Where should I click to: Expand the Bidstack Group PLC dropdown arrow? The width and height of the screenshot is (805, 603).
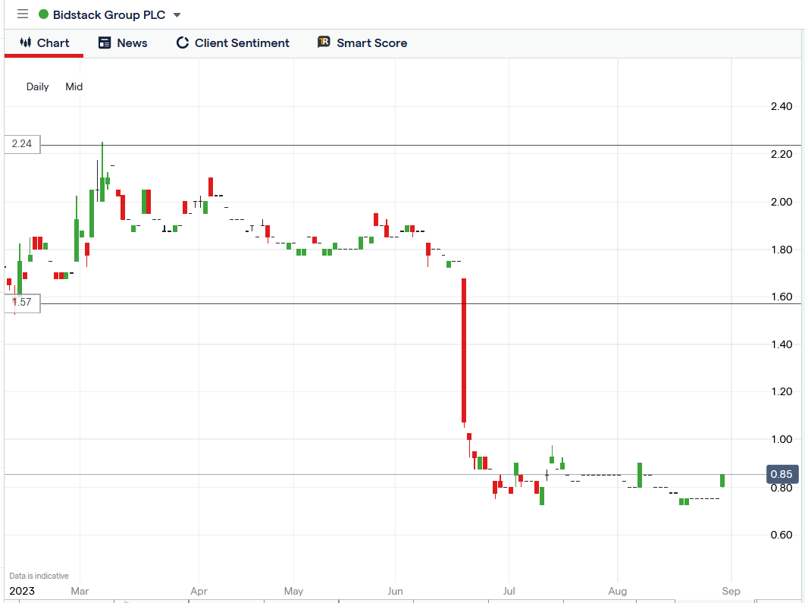coord(177,15)
